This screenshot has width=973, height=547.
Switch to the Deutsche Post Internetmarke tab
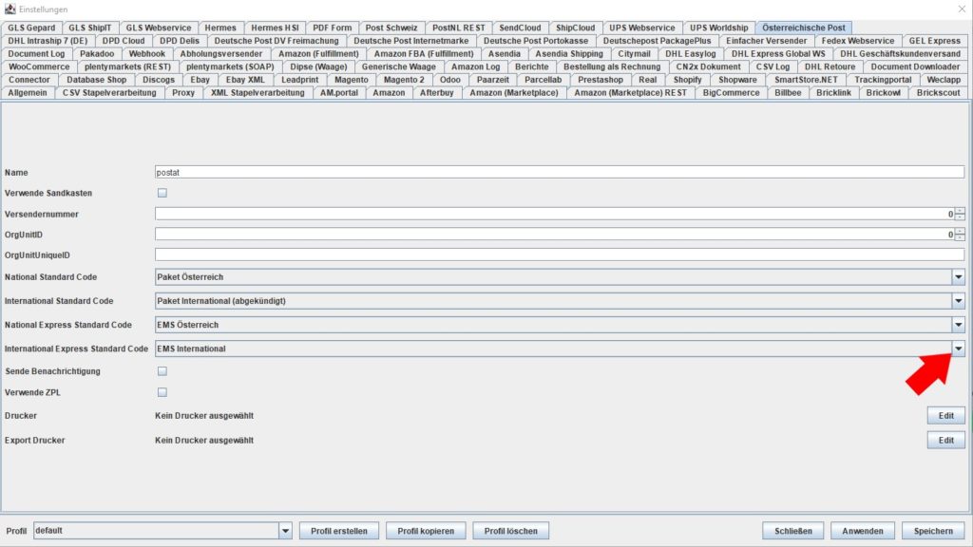coord(410,41)
